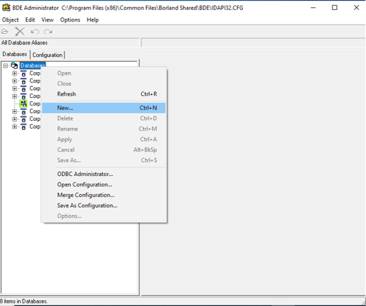
Task: Click '8 items in Databases.' status text
Action: (x=23, y=301)
